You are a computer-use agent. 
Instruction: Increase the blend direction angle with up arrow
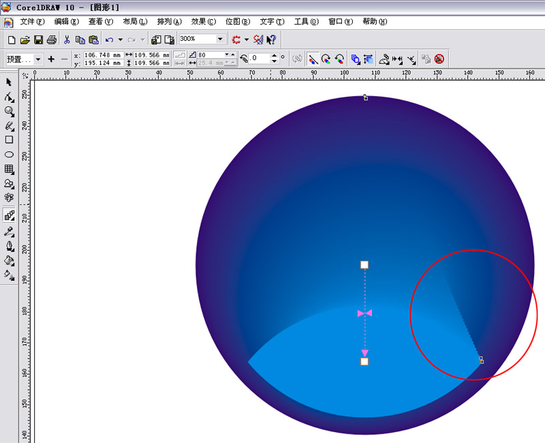(275, 56)
